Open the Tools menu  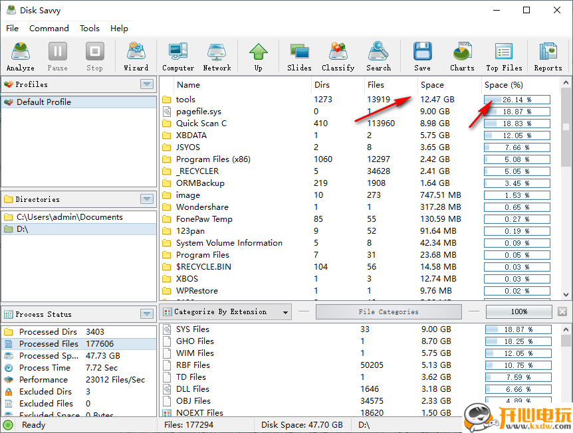click(x=90, y=29)
